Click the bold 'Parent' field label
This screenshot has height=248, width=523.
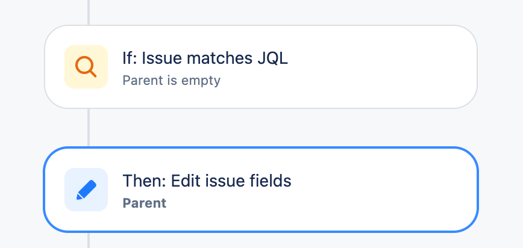[x=145, y=203]
